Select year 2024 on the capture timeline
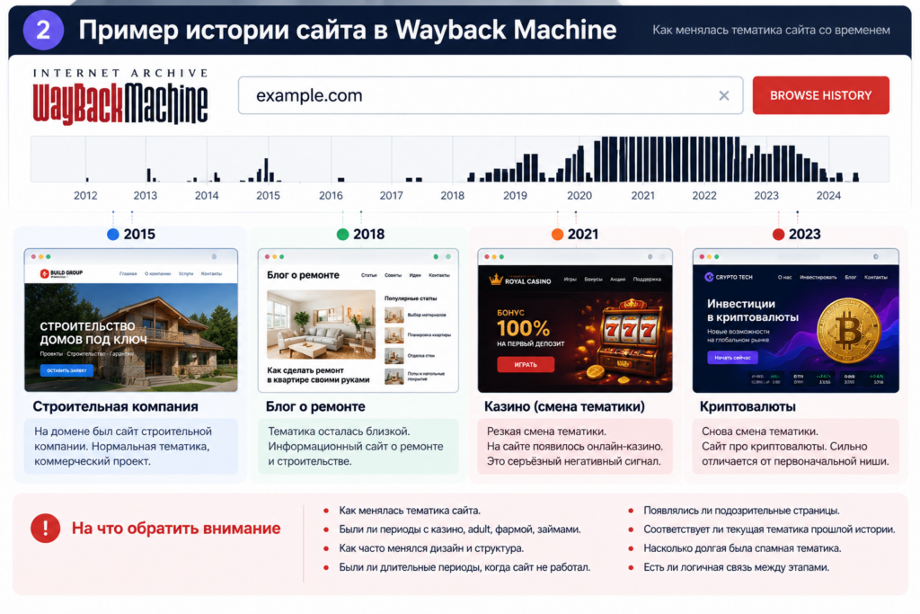This screenshot has height=614, width=920. tap(828, 195)
